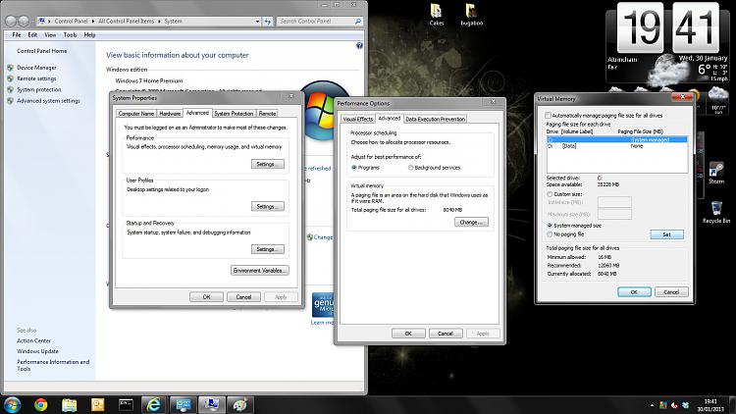
Task: Click the System protection shield icon
Action: (11, 89)
